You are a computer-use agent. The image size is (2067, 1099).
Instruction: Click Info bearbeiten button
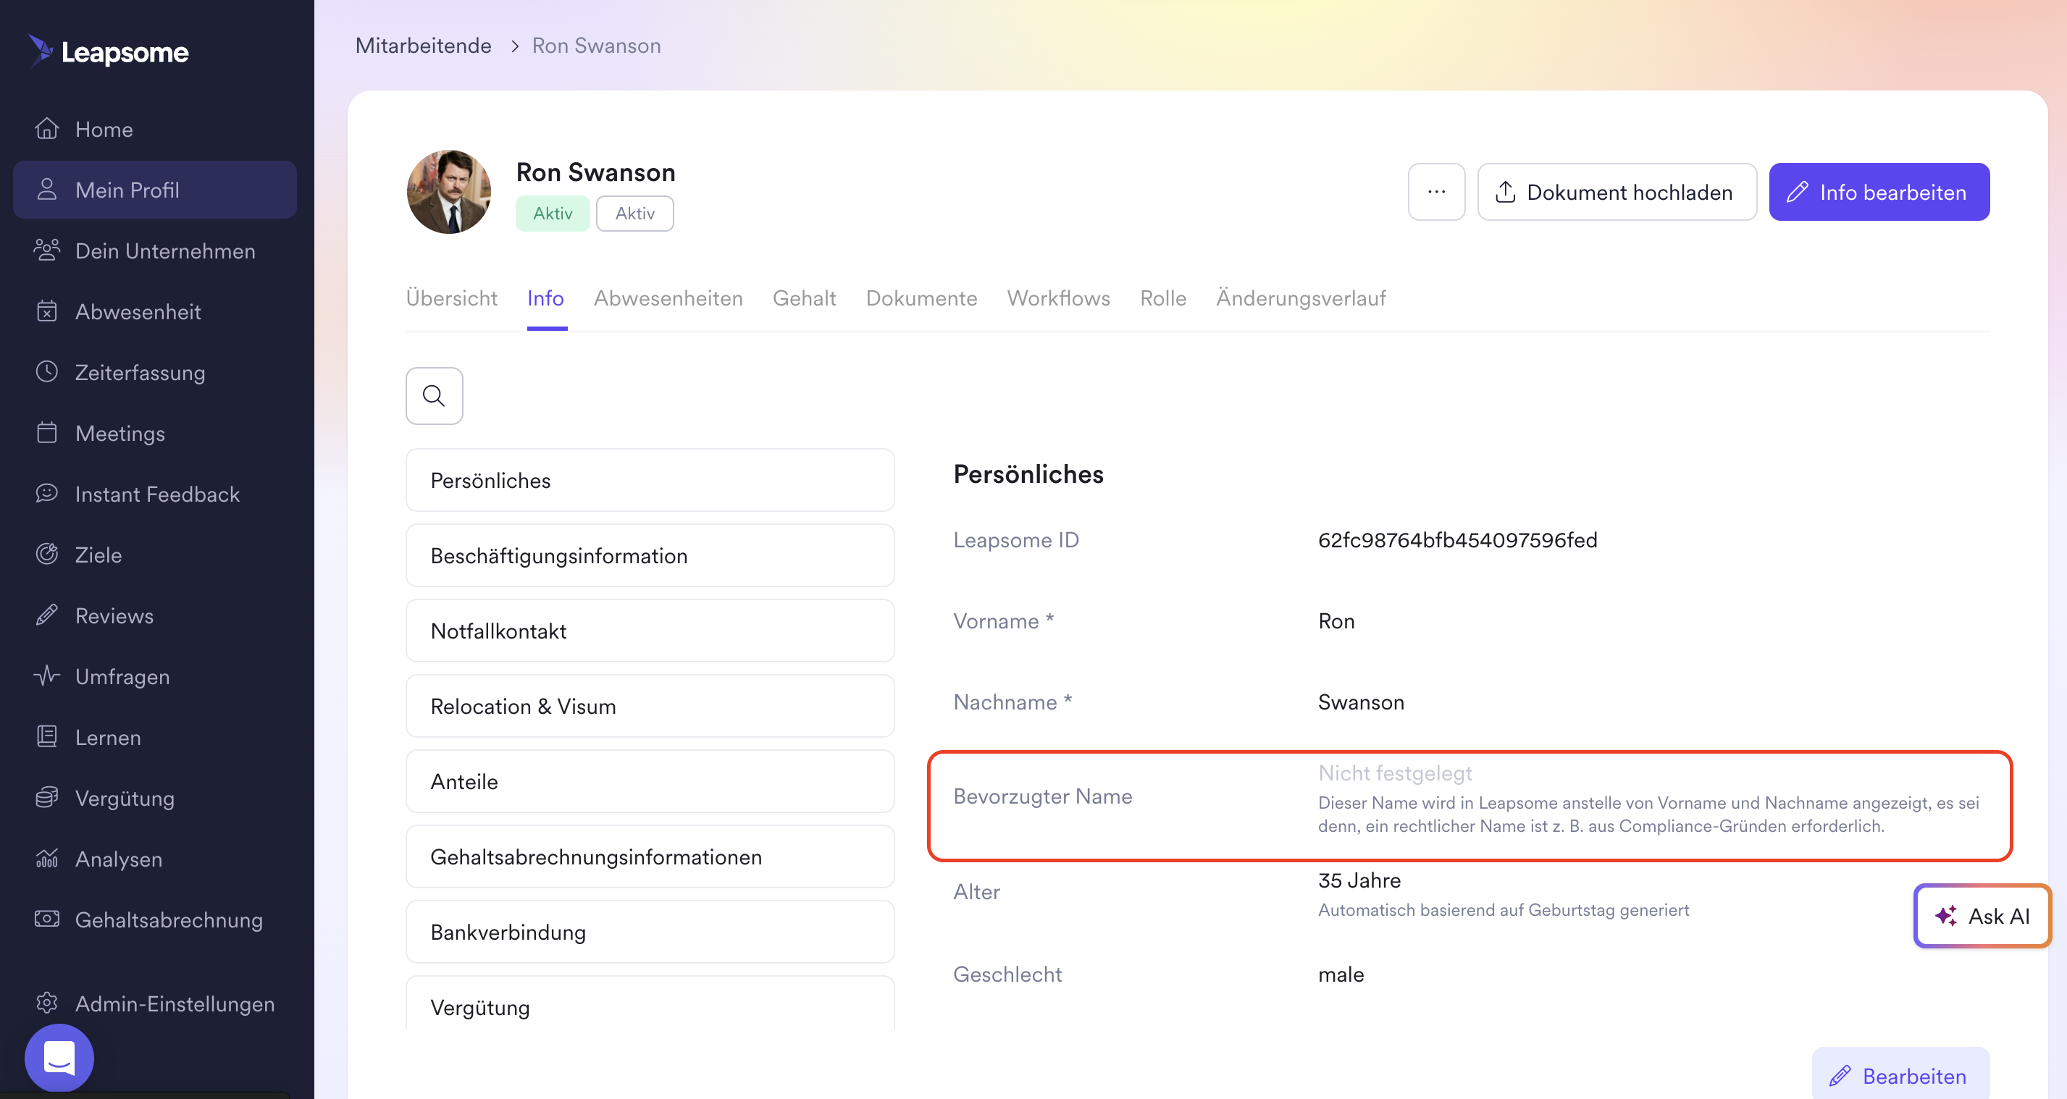pyautogui.click(x=1879, y=192)
